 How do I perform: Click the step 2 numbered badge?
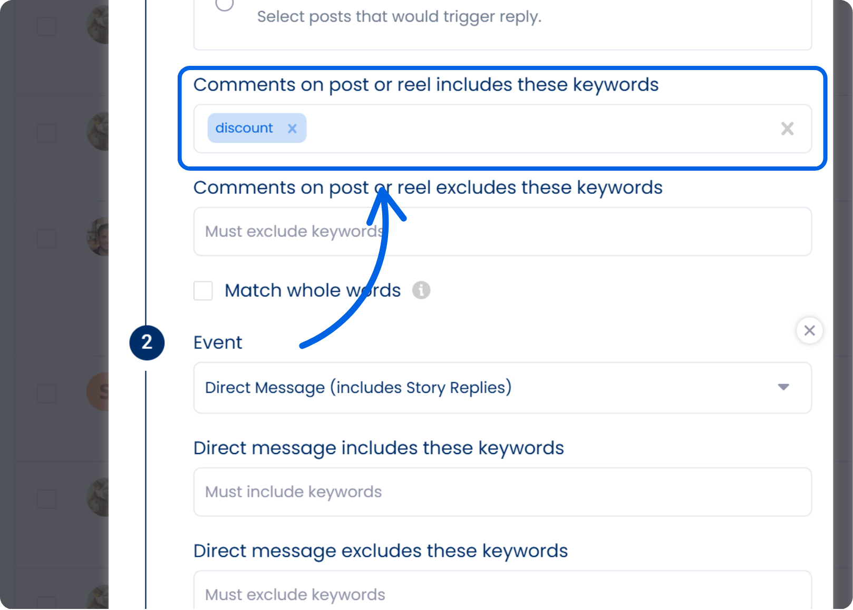(x=147, y=342)
